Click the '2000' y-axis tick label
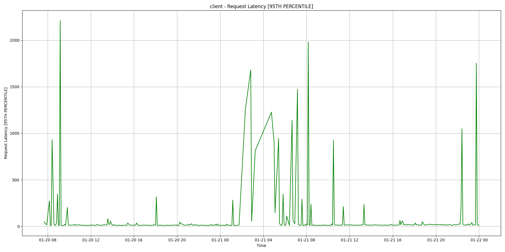This screenshot has width=505, height=252. pyautogui.click(x=14, y=40)
